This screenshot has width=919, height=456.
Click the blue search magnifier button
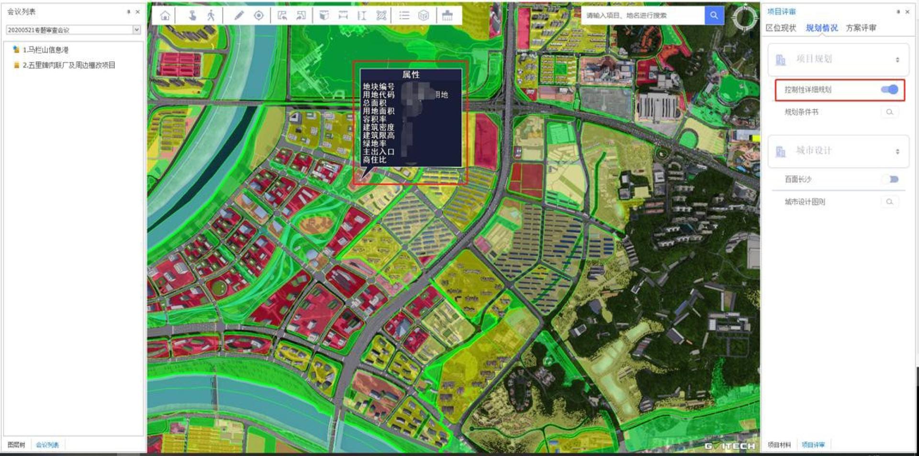pyautogui.click(x=714, y=15)
